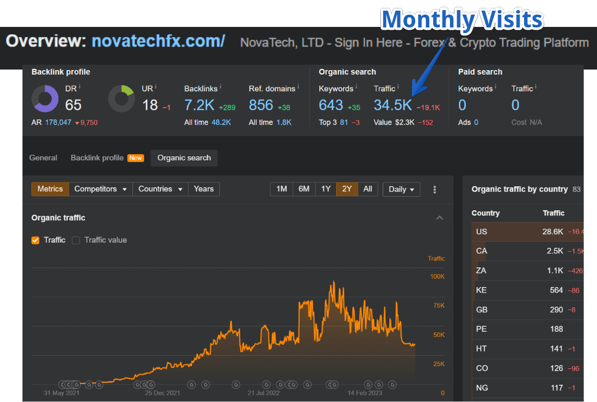The height and width of the screenshot is (402, 597).
Task: Switch to the General tab
Action: point(43,158)
